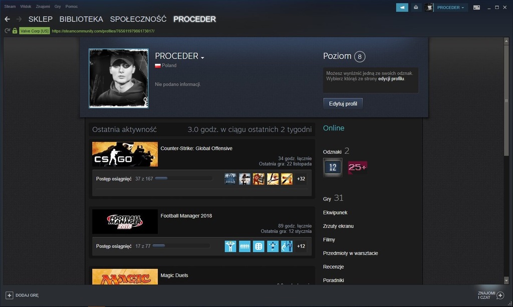
Task: Click the scrollbar down arrow
Action: [506, 280]
